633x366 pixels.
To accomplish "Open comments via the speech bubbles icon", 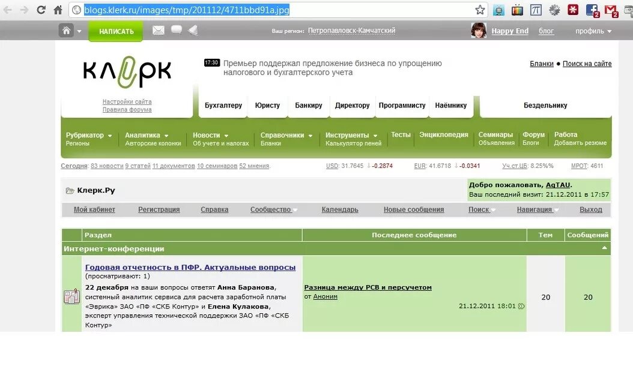I will [177, 30].
